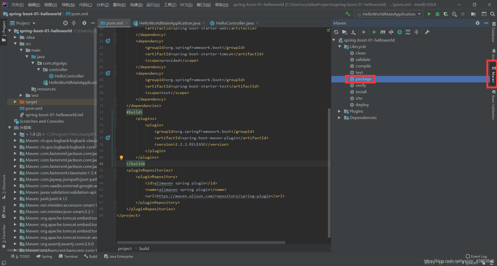
Task: Click the yellow lightbulb intention icon
Action: [x=121, y=157]
